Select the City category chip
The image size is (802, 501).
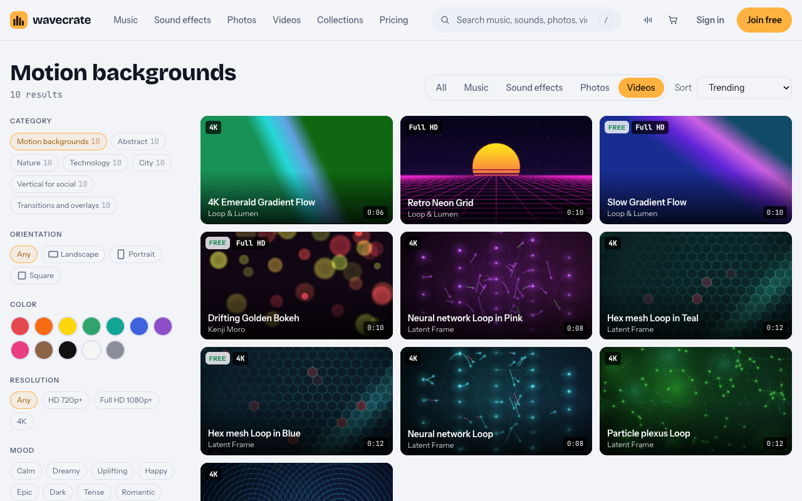[152, 163]
